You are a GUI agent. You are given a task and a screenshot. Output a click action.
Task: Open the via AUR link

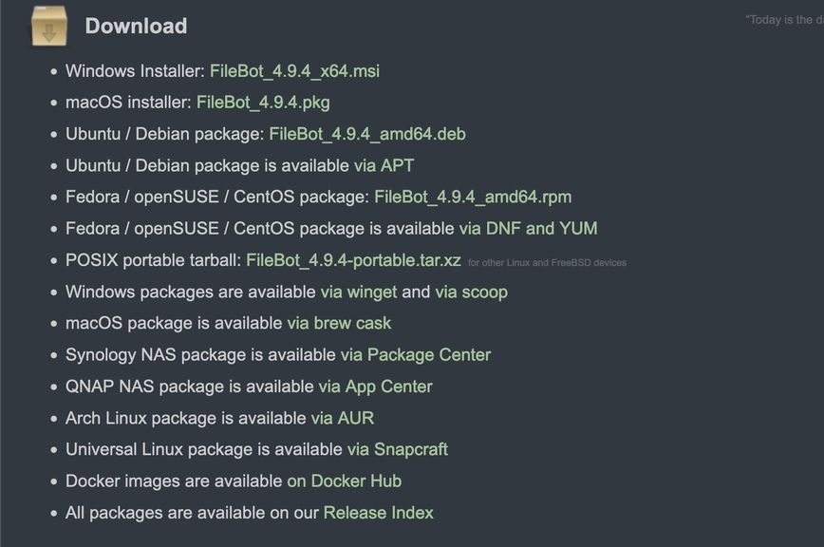(x=342, y=418)
